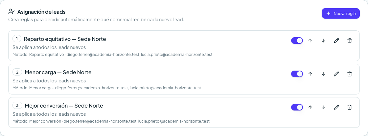The image size is (368, 136).
Task: Create a rule with Nueva regla button
Action: click(x=340, y=13)
